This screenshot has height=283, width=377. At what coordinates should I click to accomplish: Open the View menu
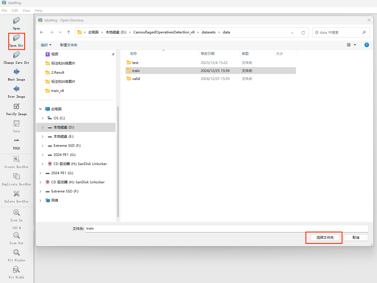(x=26, y=11)
